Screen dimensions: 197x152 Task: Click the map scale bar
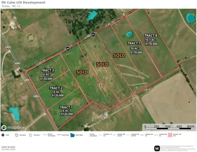coord(169,127)
